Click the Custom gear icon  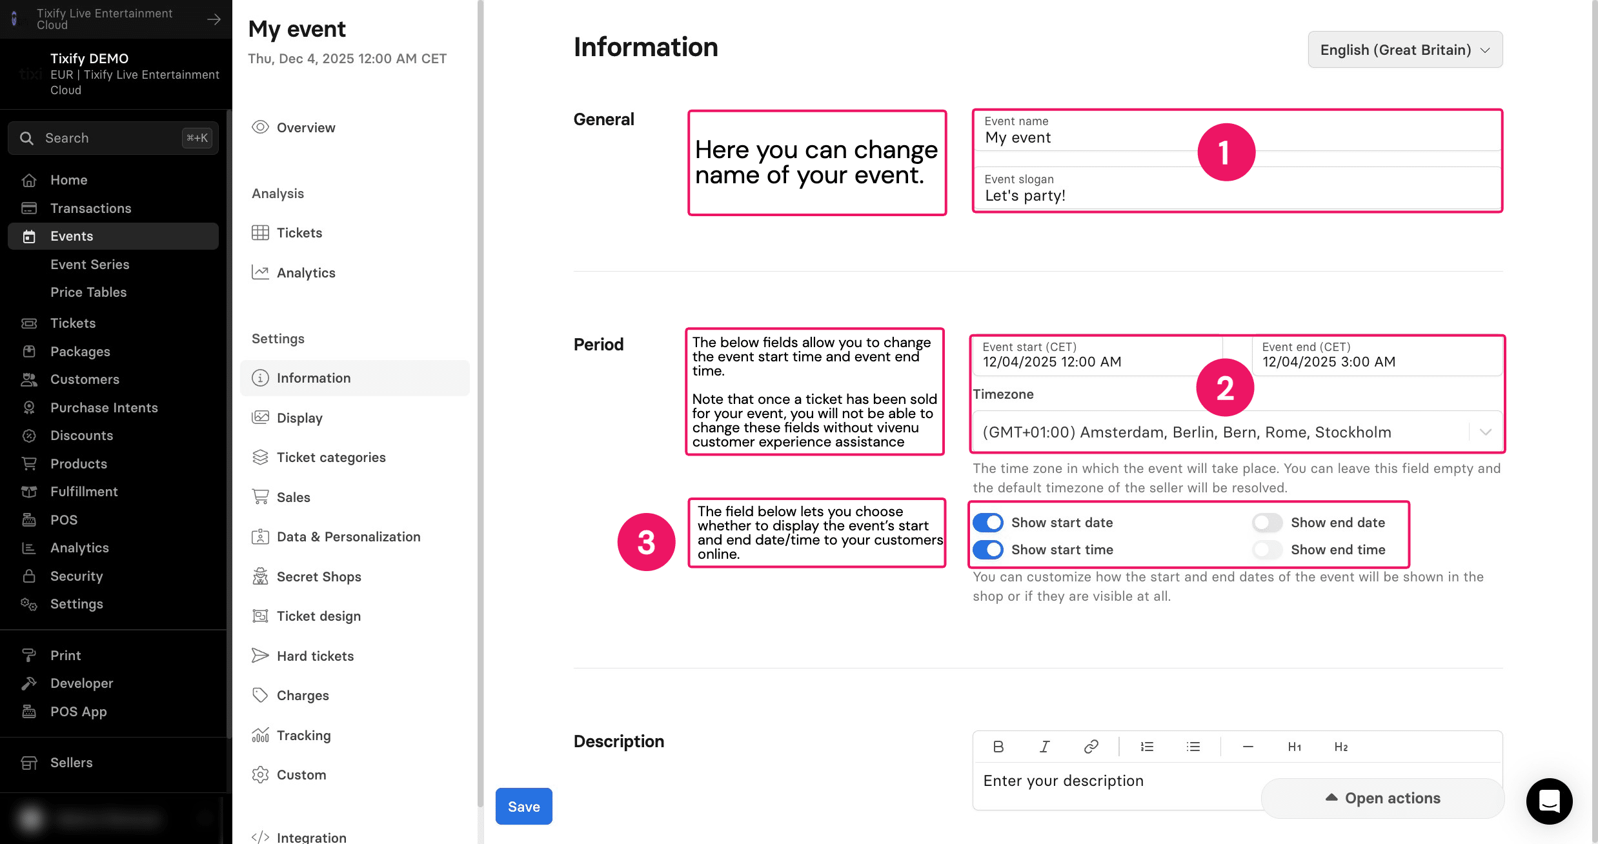click(260, 774)
